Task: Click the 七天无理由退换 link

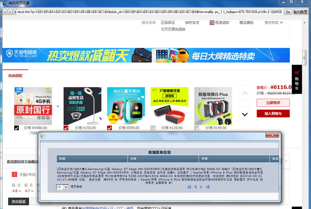Action: pyautogui.click(x=173, y=29)
